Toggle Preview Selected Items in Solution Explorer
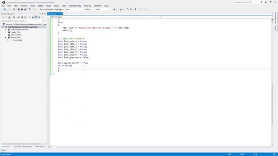 coord(36,17)
